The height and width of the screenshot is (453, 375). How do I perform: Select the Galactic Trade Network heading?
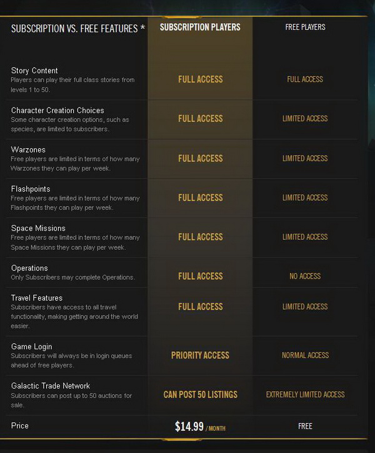coord(51,386)
